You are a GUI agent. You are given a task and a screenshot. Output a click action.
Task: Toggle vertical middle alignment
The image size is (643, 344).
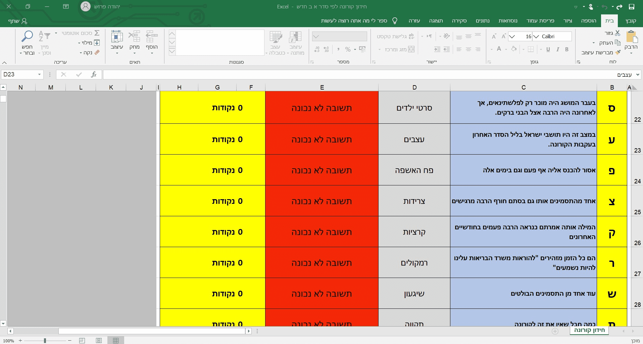[x=468, y=36]
